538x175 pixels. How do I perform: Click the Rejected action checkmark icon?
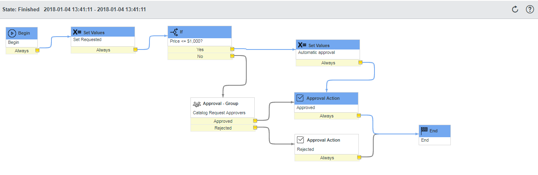[x=300, y=140]
